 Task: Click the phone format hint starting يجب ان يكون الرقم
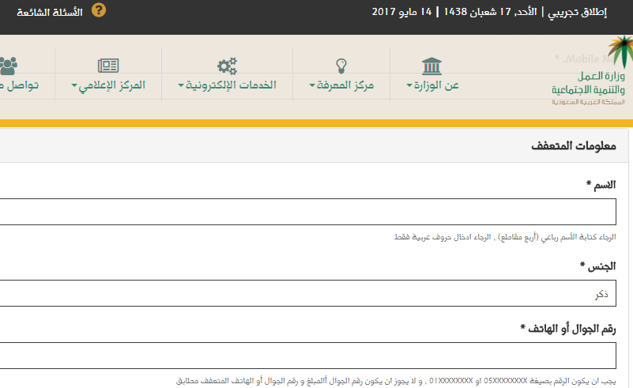[396, 381]
